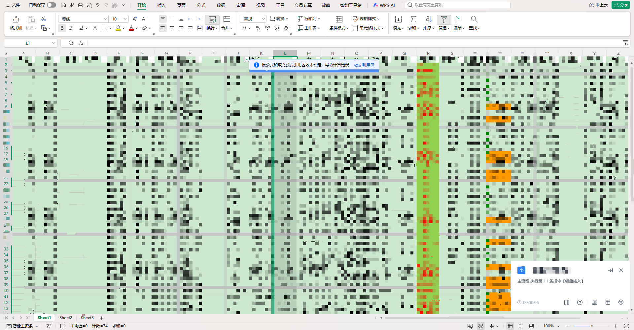Open the Review (审阅) tab
Screen dimensions: 634x330
pyautogui.click(x=240, y=5)
